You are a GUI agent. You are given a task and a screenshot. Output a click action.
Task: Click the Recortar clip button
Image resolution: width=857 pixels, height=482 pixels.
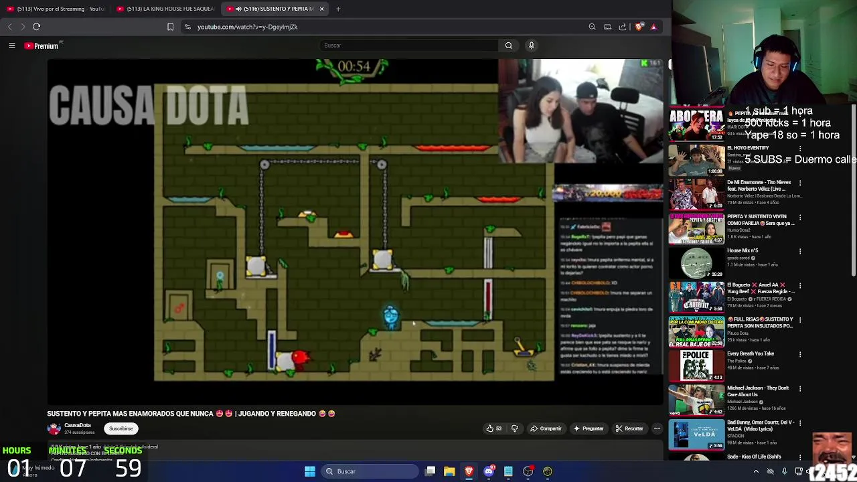point(629,428)
